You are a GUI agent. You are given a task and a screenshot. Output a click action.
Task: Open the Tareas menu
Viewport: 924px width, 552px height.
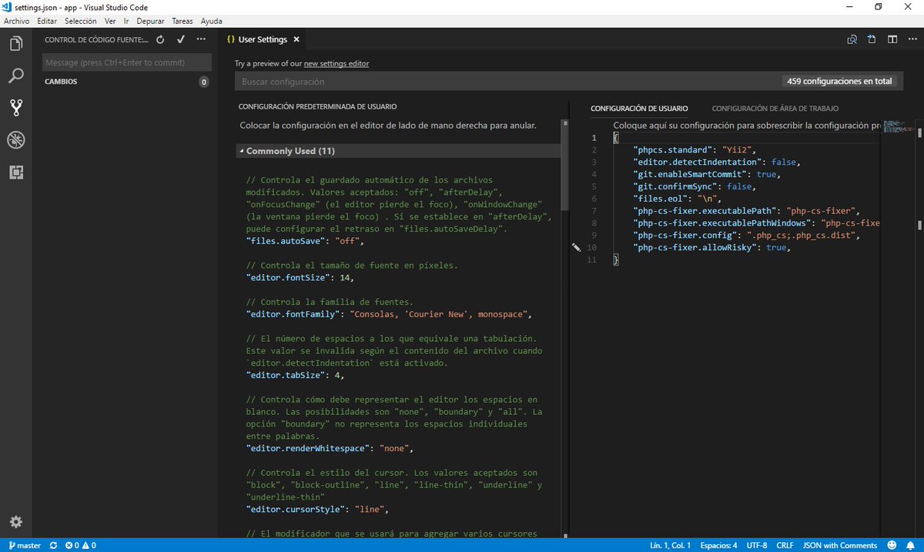[x=182, y=21]
